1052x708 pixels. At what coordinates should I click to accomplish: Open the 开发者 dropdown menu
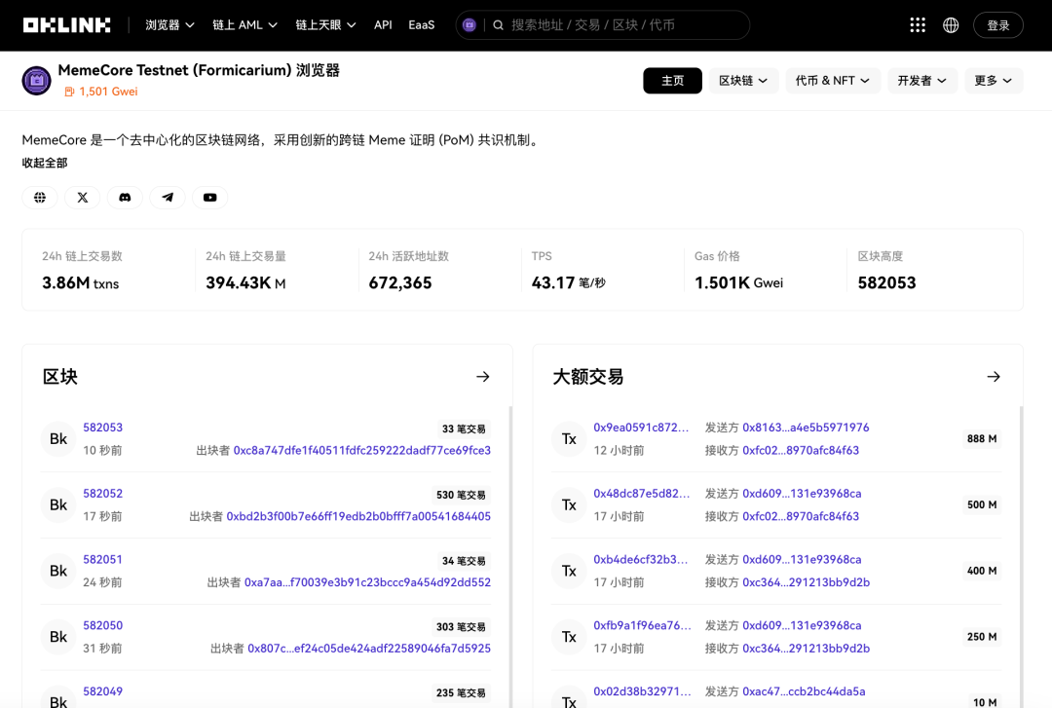pos(922,81)
